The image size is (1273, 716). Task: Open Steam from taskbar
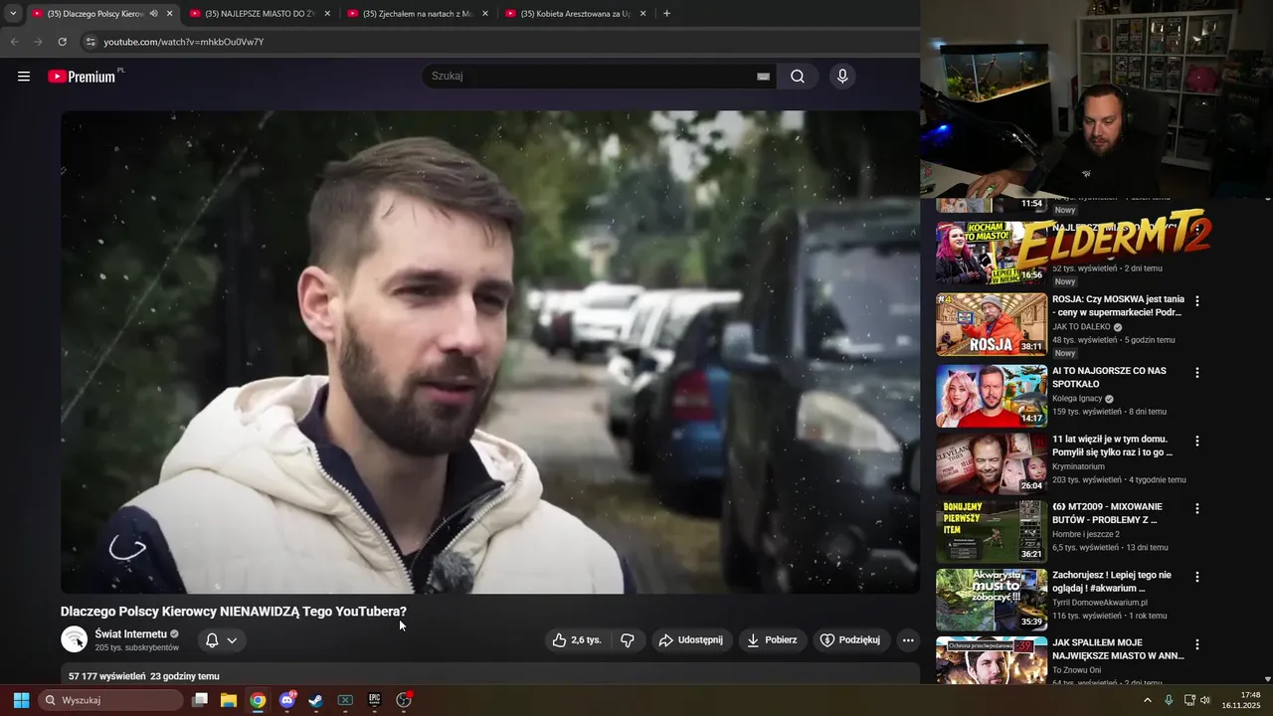tap(315, 700)
